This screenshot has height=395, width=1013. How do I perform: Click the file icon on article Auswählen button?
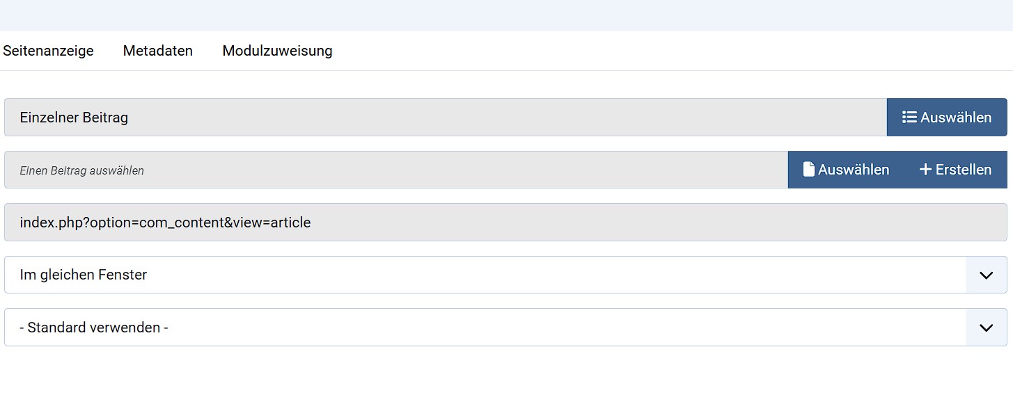pos(808,170)
